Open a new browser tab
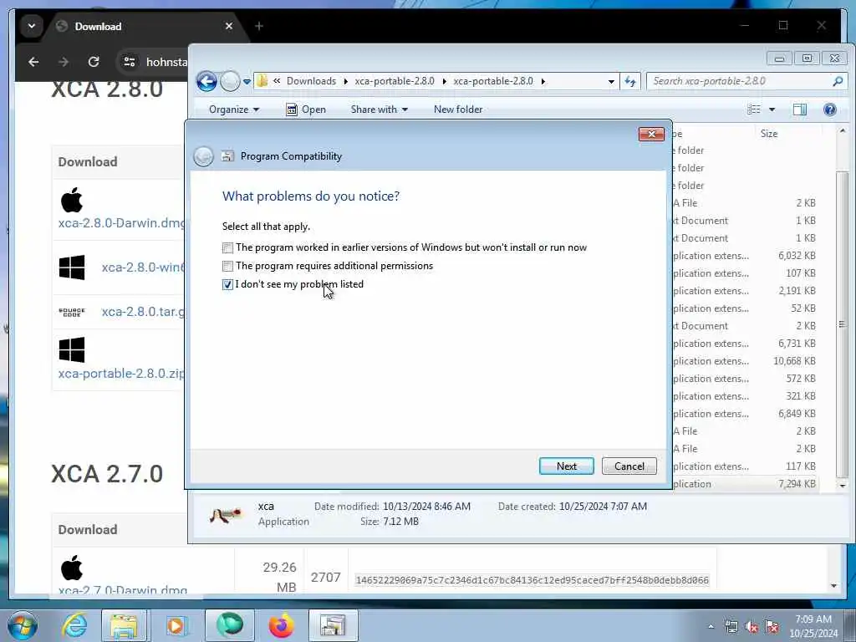The width and height of the screenshot is (856, 642). 259,26
